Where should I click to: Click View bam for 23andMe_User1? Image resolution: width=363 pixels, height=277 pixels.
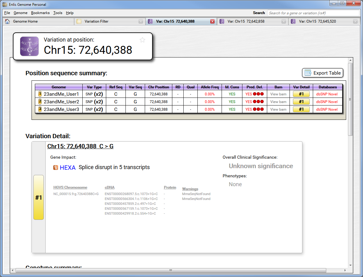(x=278, y=94)
